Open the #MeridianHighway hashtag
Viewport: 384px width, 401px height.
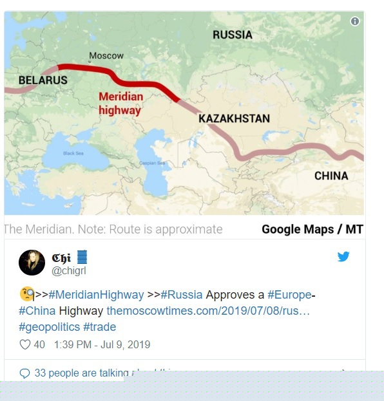[x=96, y=295]
